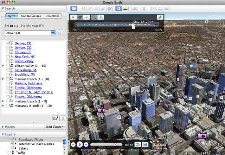Image resolution: width=225 pixels, height=155 pixels.
Task: Expand the Places panel
Action: coord(3,127)
